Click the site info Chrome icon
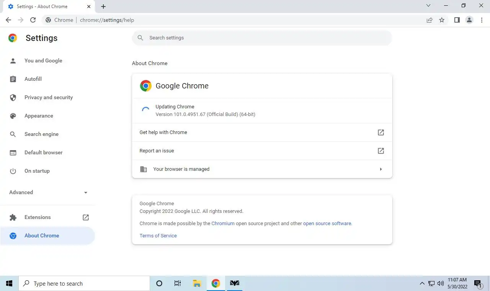Image resolution: width=490 pixels, height=291 pixels. [x=48, y=20]
